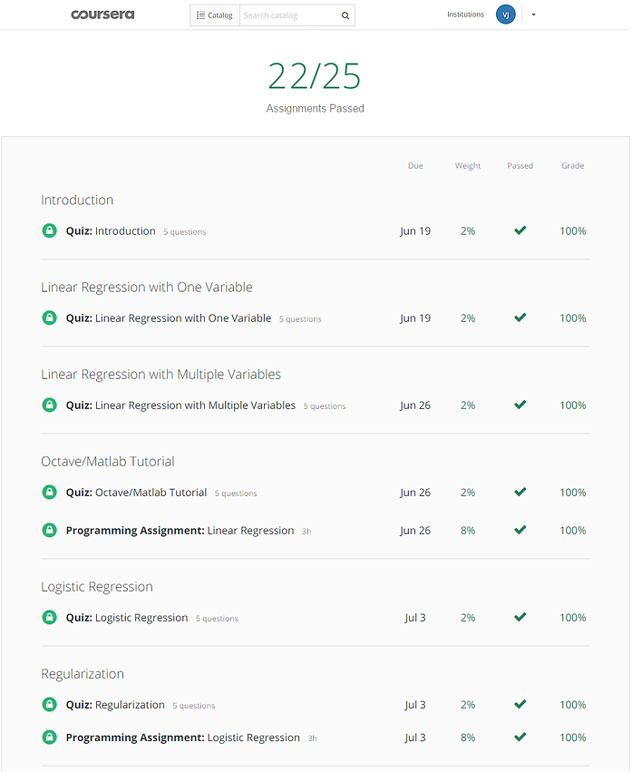632x772 pixels.
Task: Click the 100% grade for Regularization quiz
Action: pos(572,705)
